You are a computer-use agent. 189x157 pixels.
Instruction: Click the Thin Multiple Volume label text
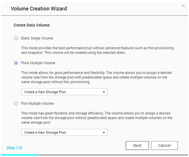(x=37, y=103)
